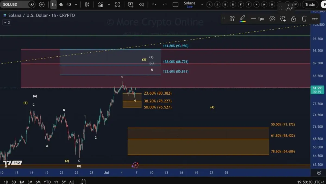Image resolution: width=326 pixels, height=184 pixels.
Task: Click the circled N shortcut button
Action: (272, 4)
